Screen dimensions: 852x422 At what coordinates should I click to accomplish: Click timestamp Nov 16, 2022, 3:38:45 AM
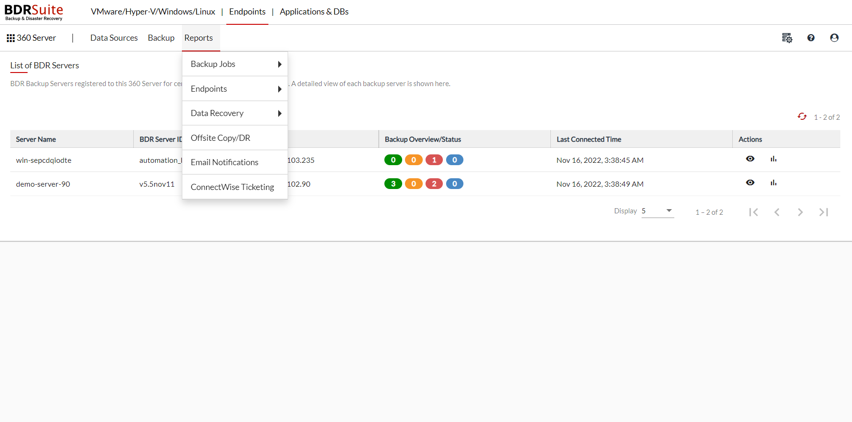pos(600,160)
